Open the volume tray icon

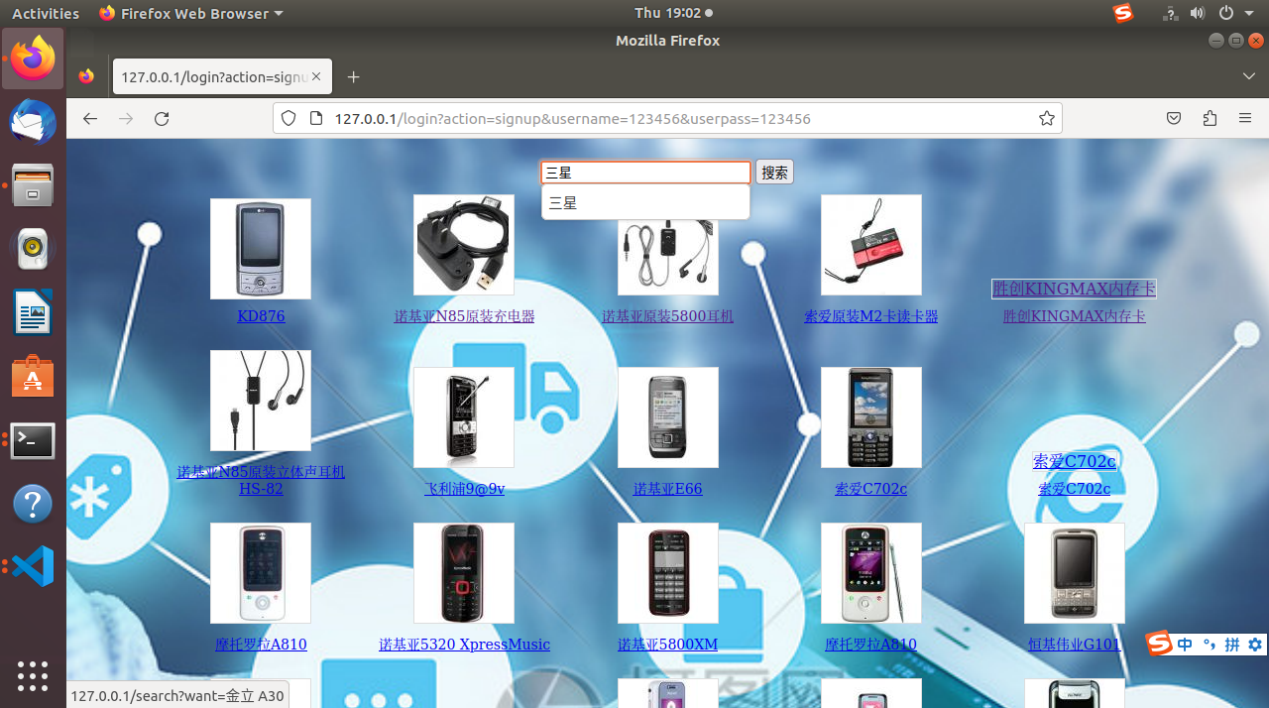coord(1197,14)
